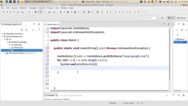188x106 pixels.
Task: Expand the HttpURLConnection project node
Action: tap(2, 34)
